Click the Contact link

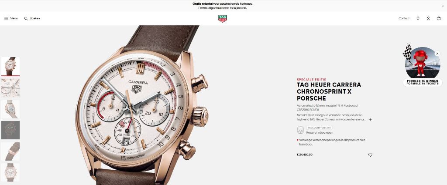point(404,18)
